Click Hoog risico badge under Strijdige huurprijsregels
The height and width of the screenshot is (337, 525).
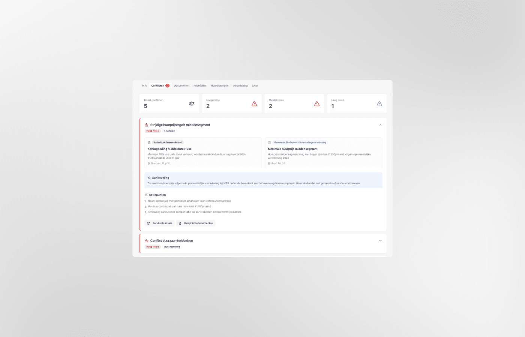coord(153,131)
